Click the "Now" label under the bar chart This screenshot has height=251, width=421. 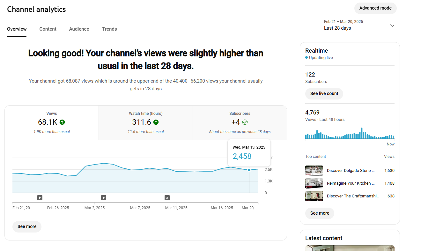(390, 144)
